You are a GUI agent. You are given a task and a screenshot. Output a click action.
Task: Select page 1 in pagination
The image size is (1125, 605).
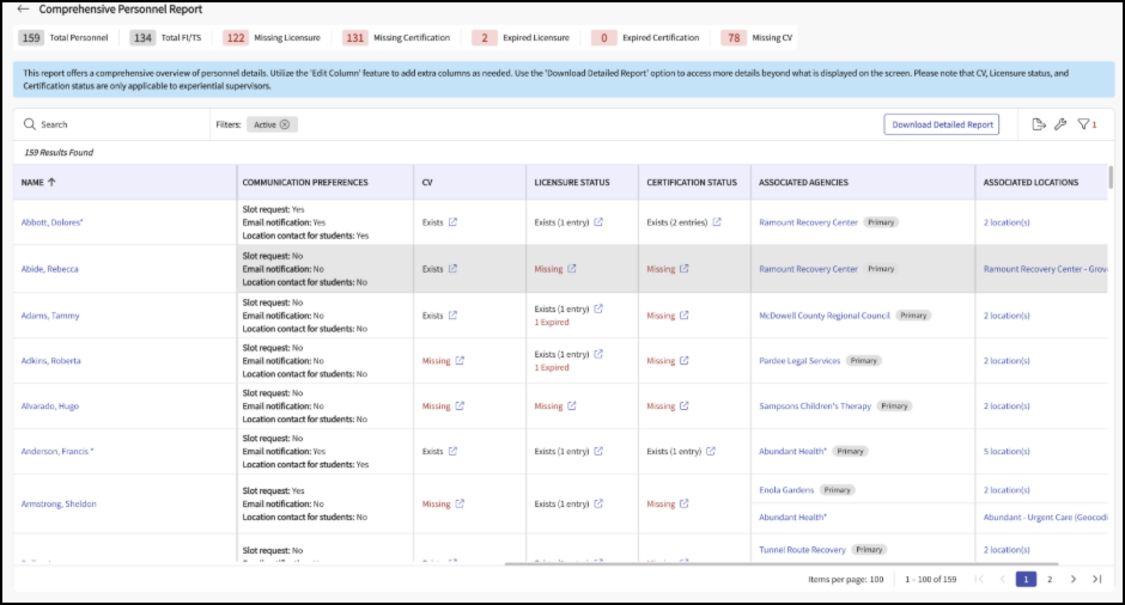(x=1026, y=579)
